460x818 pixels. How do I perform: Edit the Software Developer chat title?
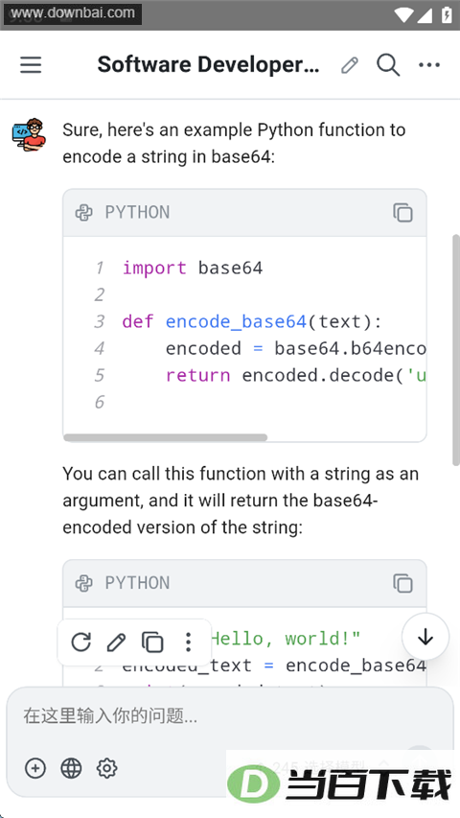click(350, 65)
